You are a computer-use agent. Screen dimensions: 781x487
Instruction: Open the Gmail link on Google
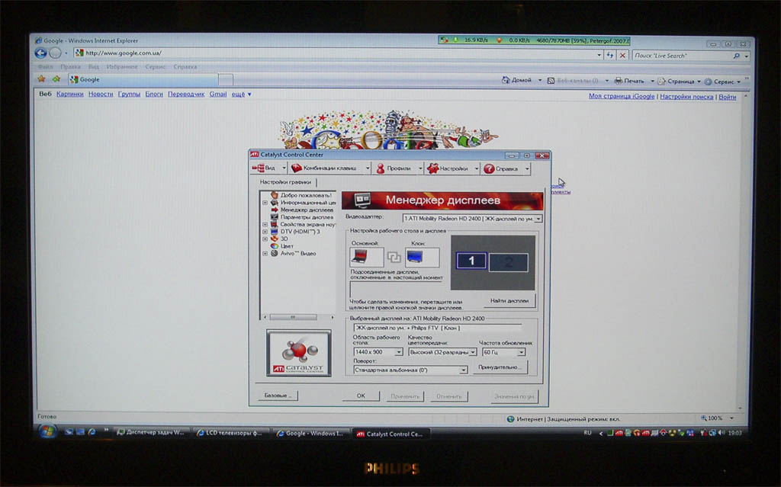coord(217,94)
